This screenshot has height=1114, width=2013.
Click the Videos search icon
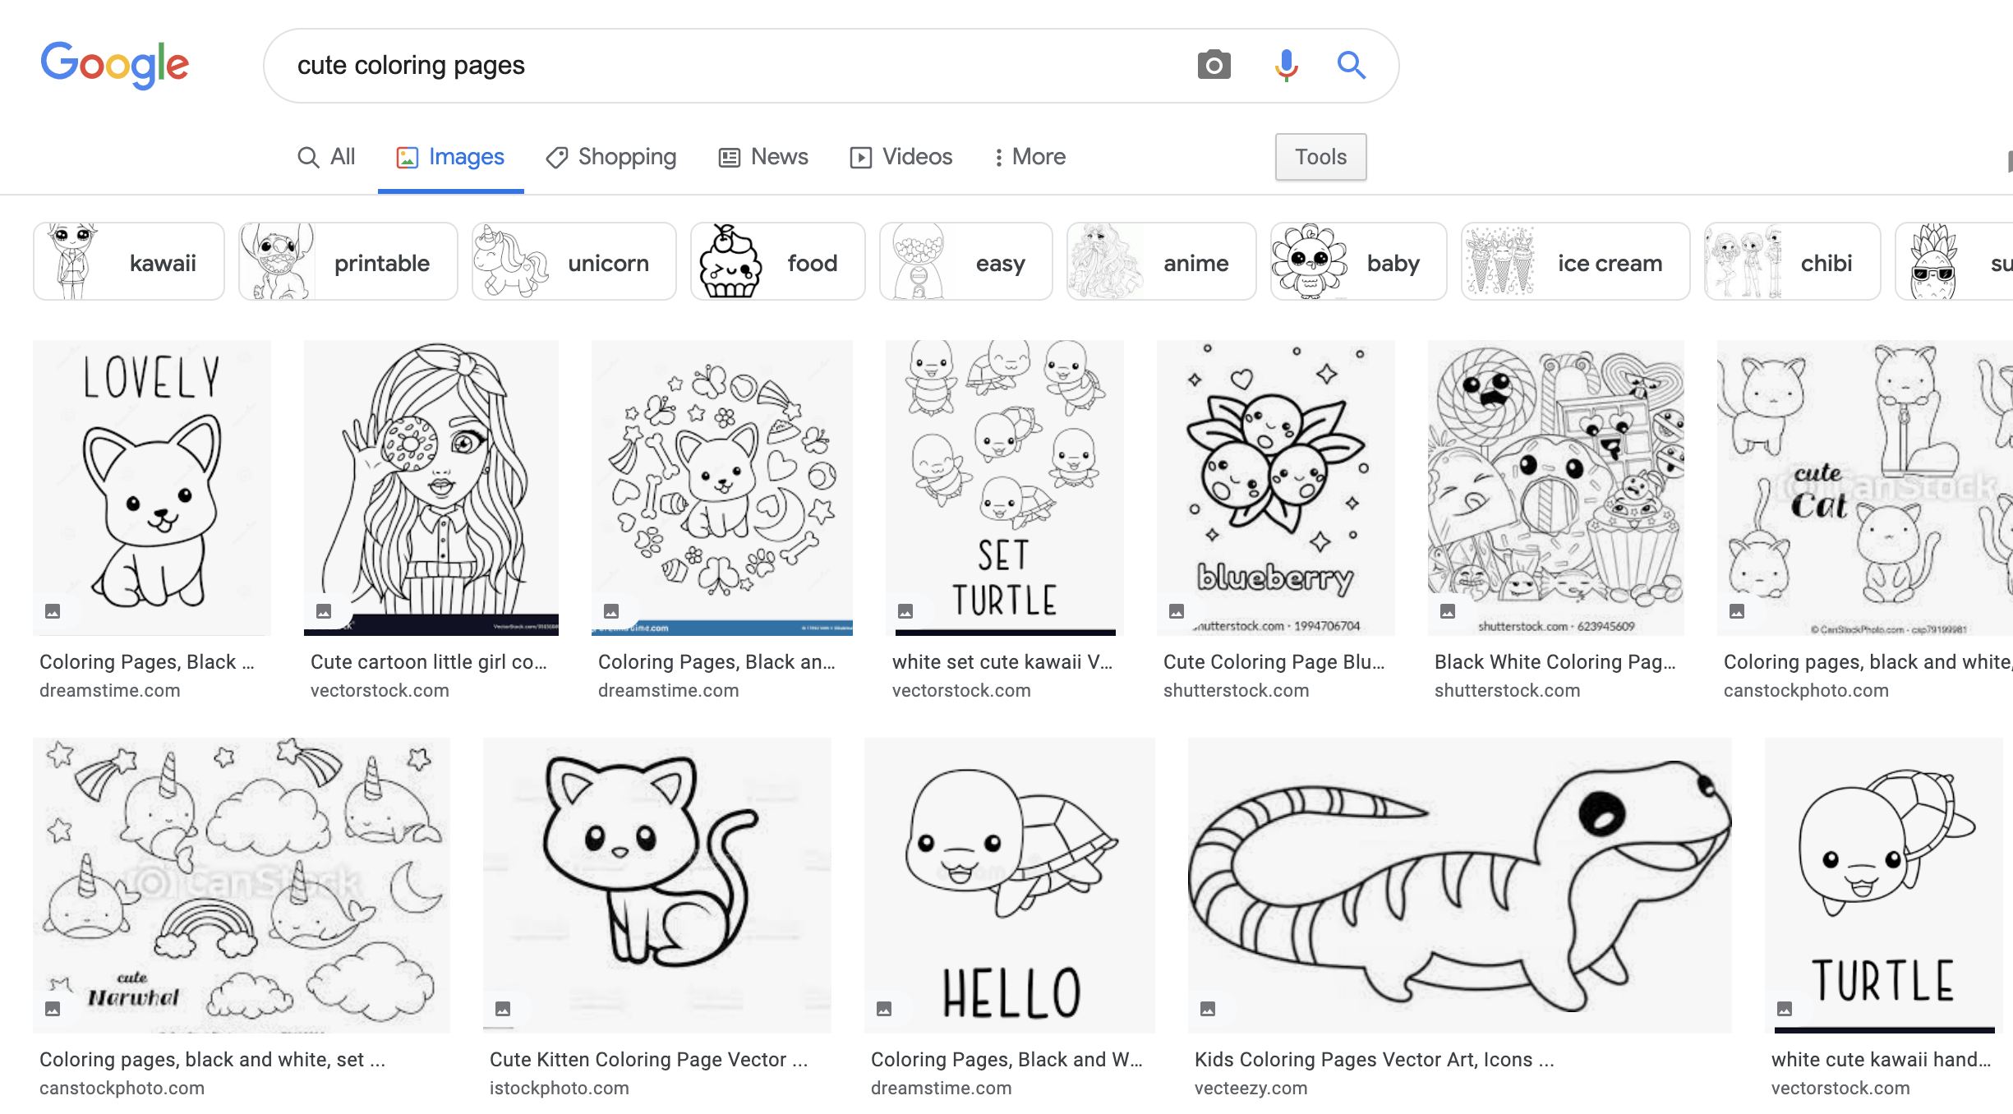click(x=859, y=155)
